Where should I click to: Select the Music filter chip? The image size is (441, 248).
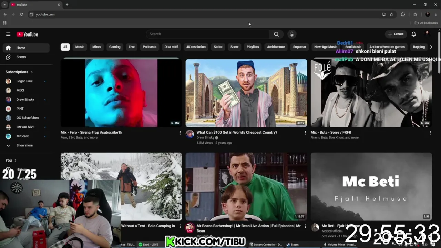[x=80, y=47]
